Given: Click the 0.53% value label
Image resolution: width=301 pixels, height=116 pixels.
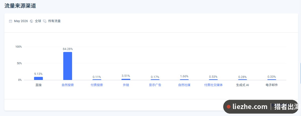Looking at the screenshot, I should point(213,77).
